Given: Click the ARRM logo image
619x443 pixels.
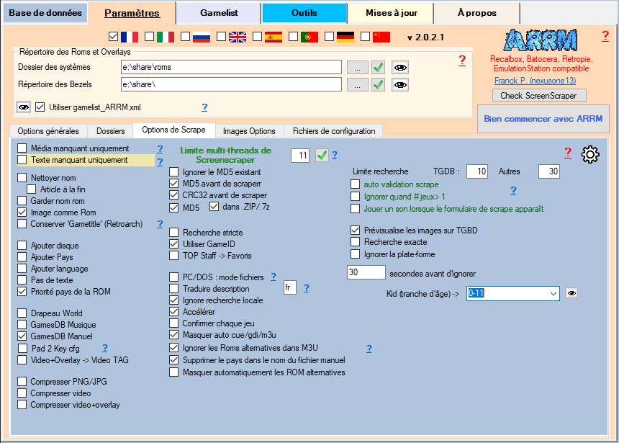Looking at the screenshot, I should pyautogui.click(x=536, y=40).
